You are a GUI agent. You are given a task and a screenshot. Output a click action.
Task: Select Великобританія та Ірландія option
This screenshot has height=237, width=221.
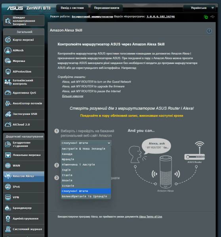(86, 196)
